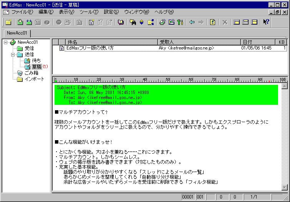Click the new message compose icon
Viewport: 290px width, 202px height.
pos(91,22)
